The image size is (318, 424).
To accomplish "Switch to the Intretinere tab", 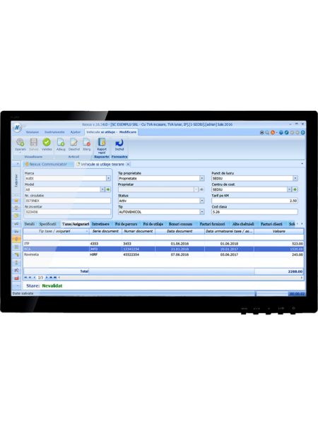I will (100, 224).
